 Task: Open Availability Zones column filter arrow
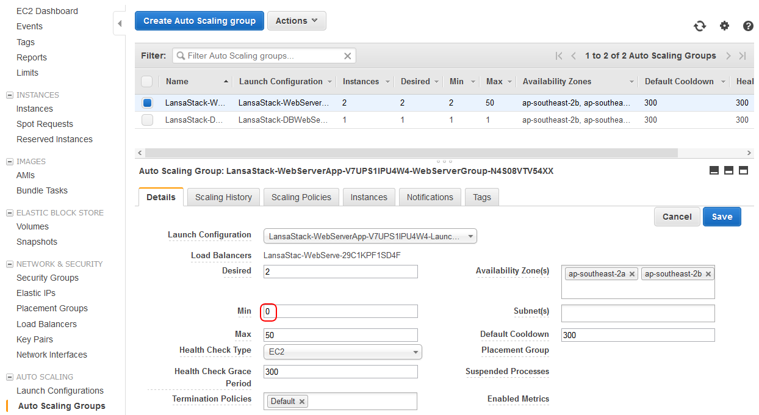click(x=631, y=82)
